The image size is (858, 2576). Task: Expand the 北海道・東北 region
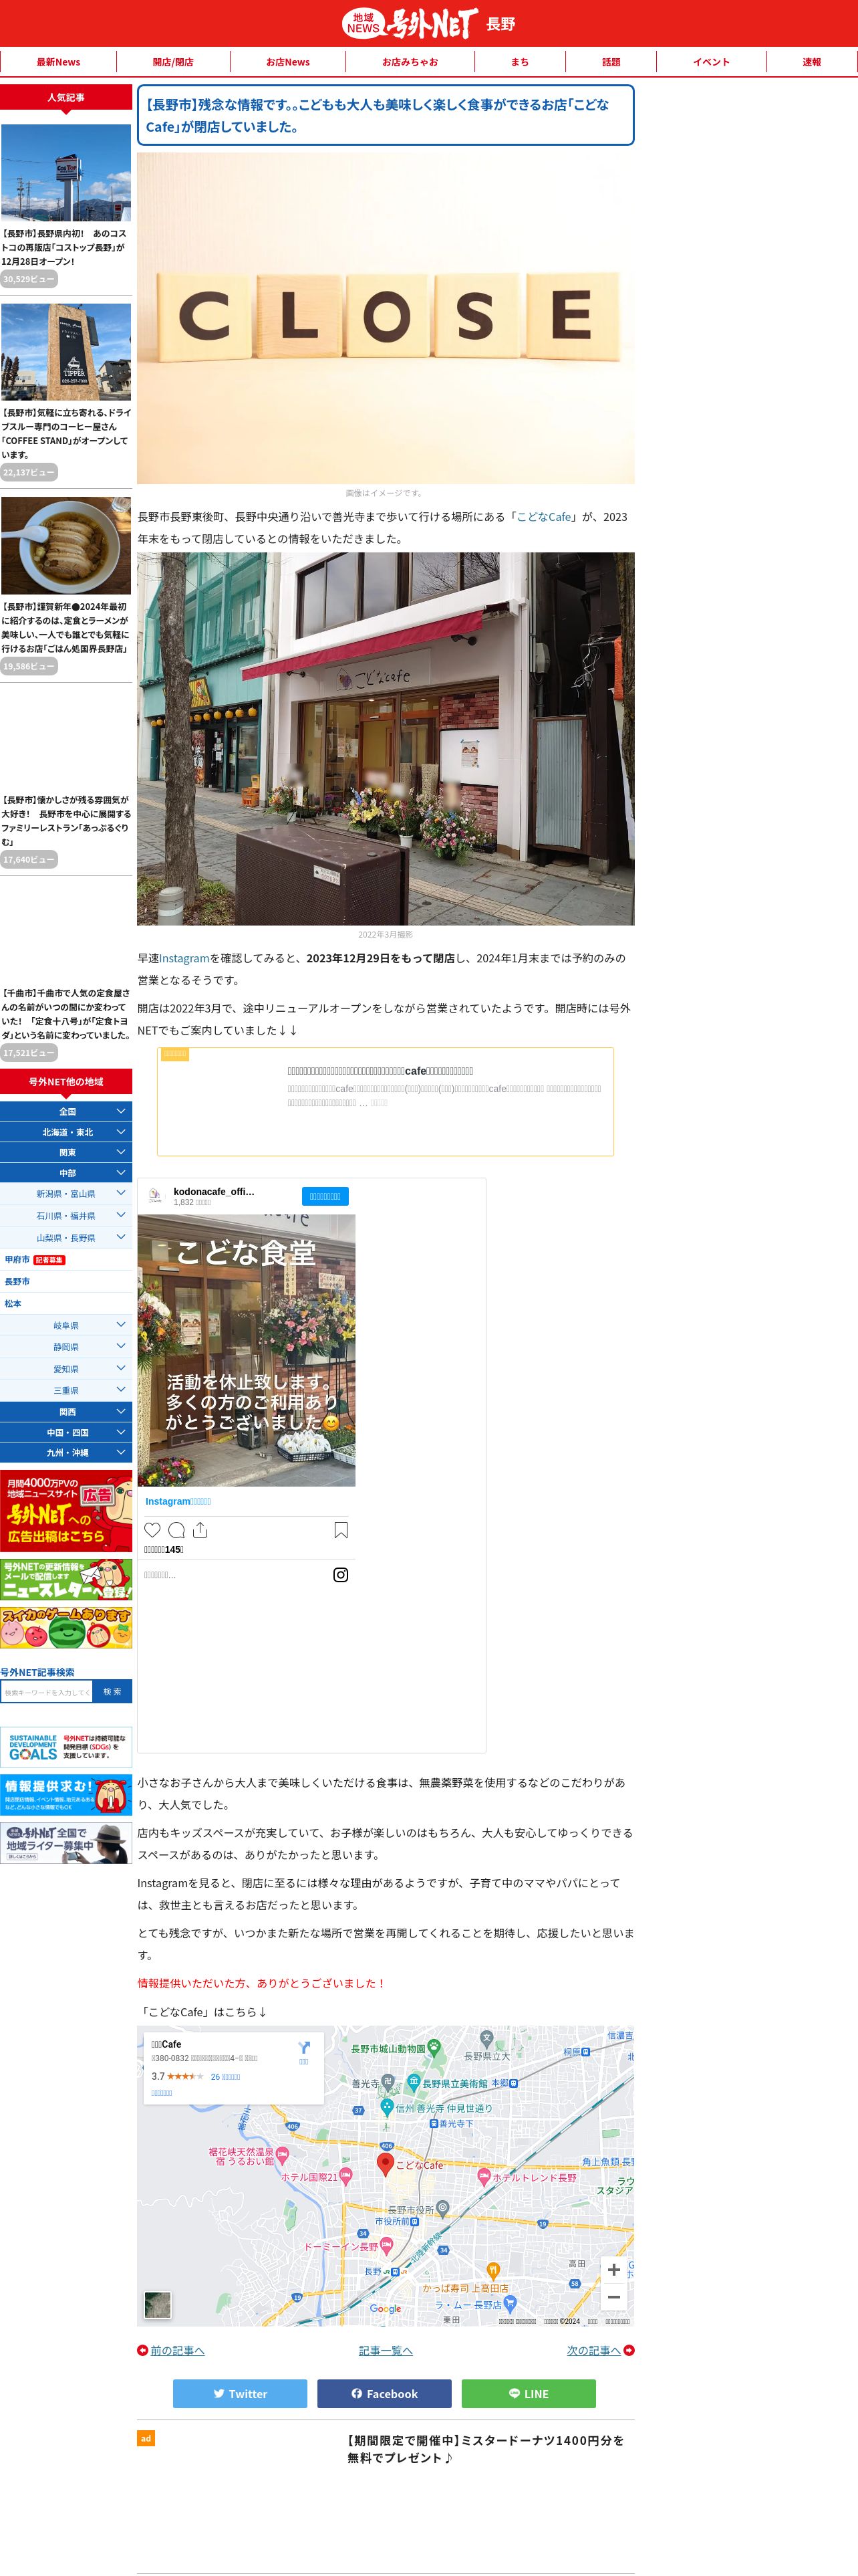point(66,1132)
